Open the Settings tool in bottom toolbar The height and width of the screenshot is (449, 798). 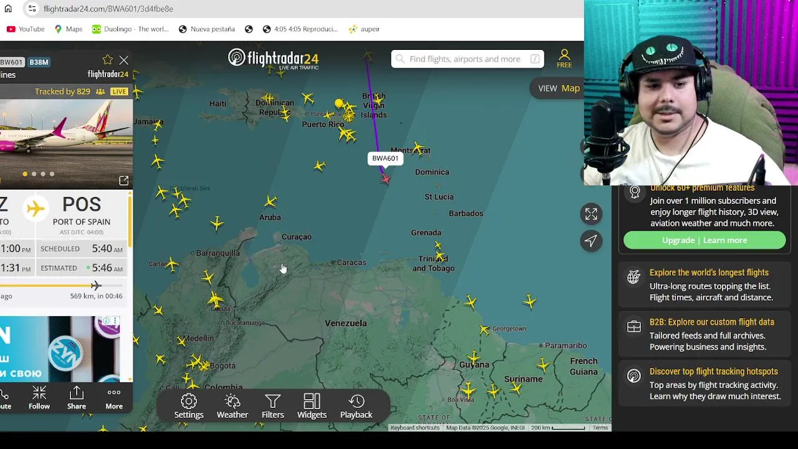(x=189, y=406)
